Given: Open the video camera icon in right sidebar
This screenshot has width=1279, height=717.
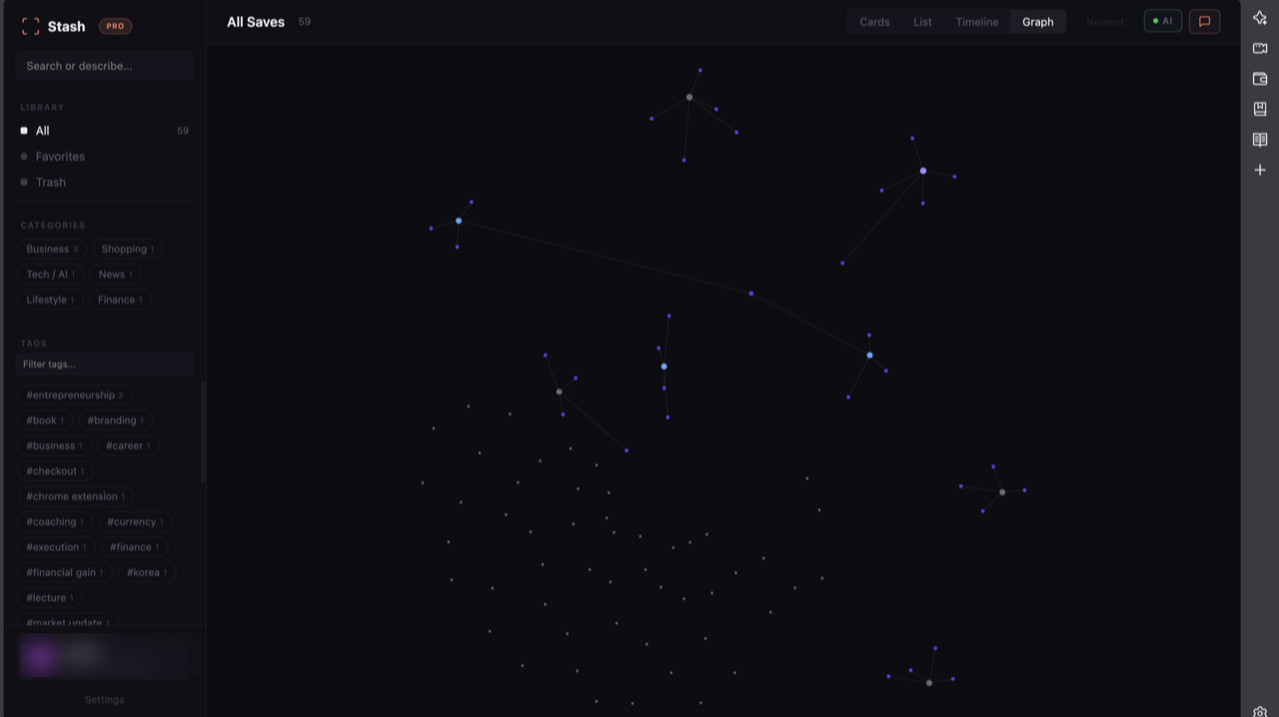Looking at the screenshot, I should pos(1260,48).
